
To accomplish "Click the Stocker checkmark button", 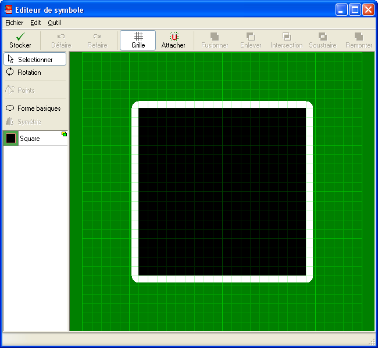I will [20, 41].
